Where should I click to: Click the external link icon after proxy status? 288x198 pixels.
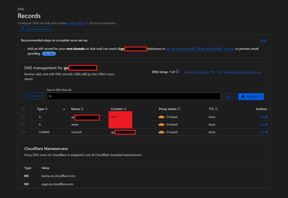pyautogui.click(x=87, y=23)
